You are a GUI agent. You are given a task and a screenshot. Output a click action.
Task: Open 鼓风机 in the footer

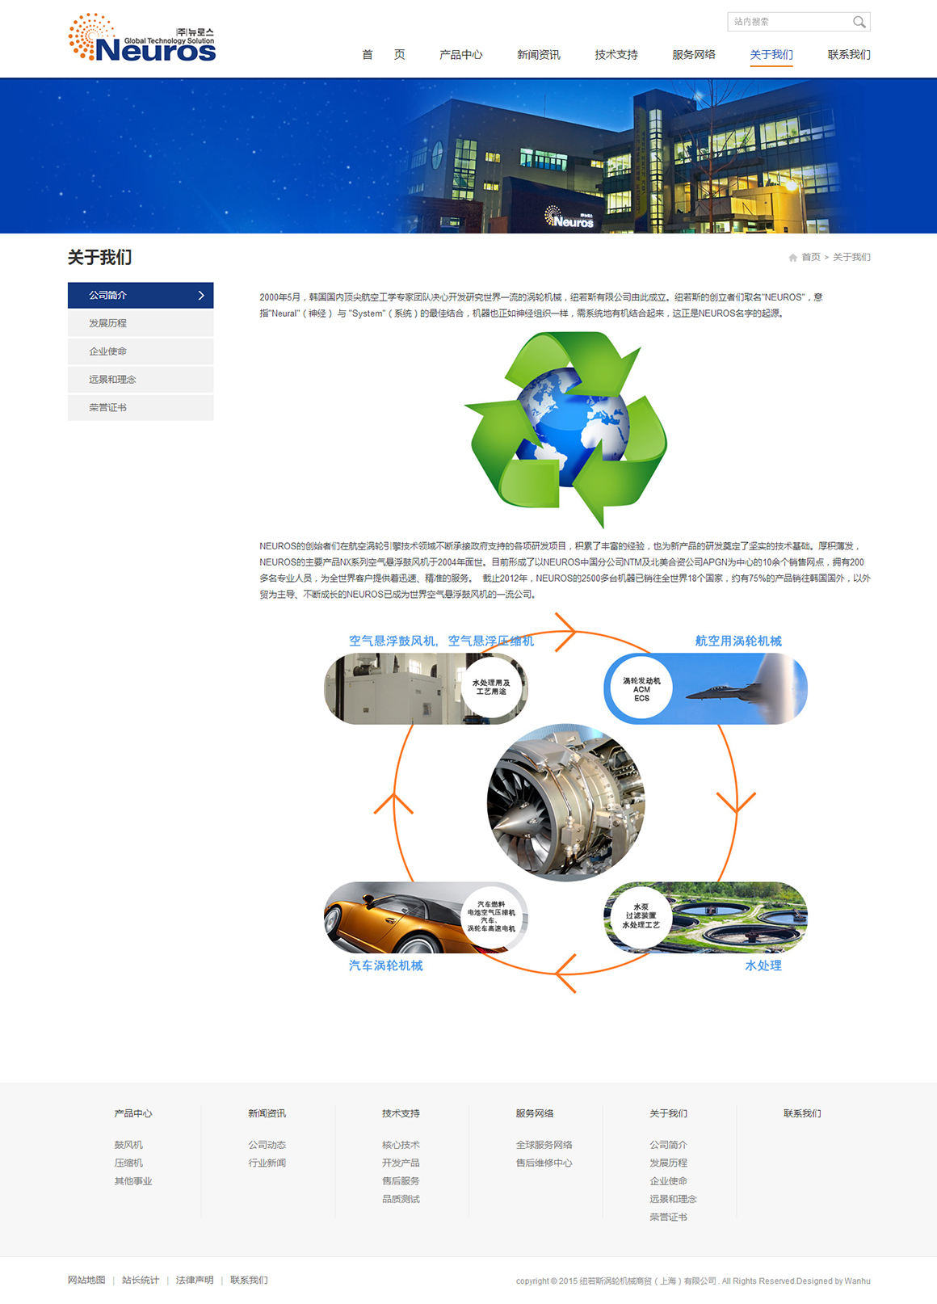128,1145
